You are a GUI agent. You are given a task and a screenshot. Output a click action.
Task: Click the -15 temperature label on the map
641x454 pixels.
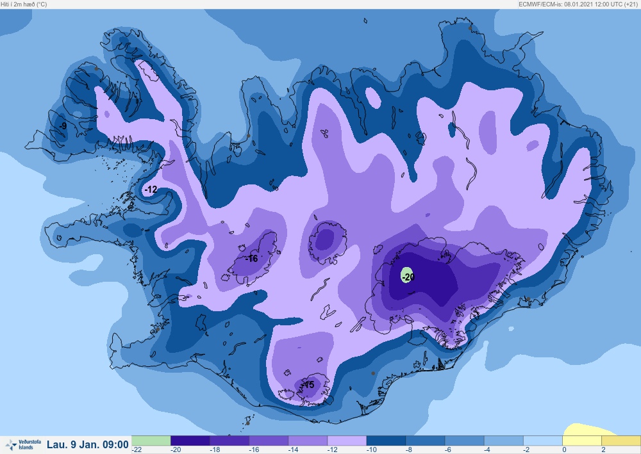point(308,385)
